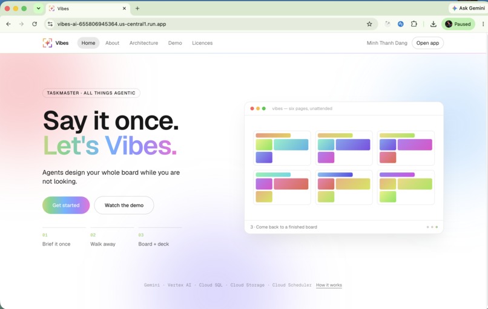Screen dimensions: 488x309
Task: Click the green active carousel dot
Action: [437, 227]
